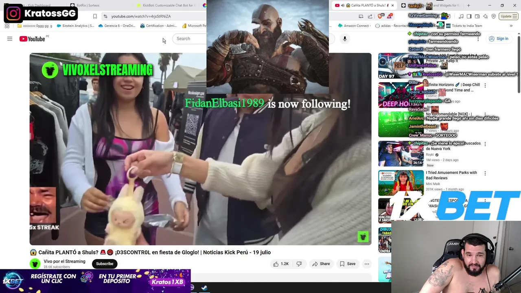The width and height of the screenshot is (521, 293).
Task: Open Brave Rewards triangle icon
Action: pos(390,16)
